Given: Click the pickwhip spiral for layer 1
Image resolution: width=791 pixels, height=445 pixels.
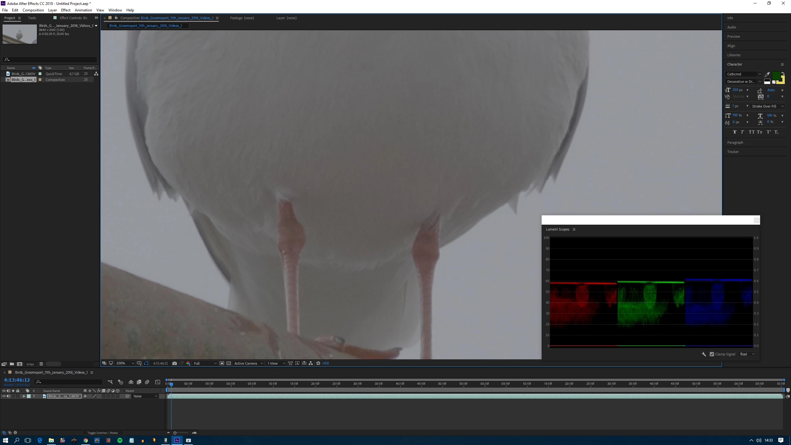Looking at the screenshot, I should (x=127, y=396).
